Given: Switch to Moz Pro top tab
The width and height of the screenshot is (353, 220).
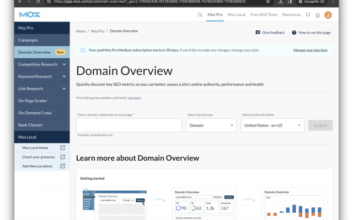Looking at the screenshot, I should click(215, 15).
